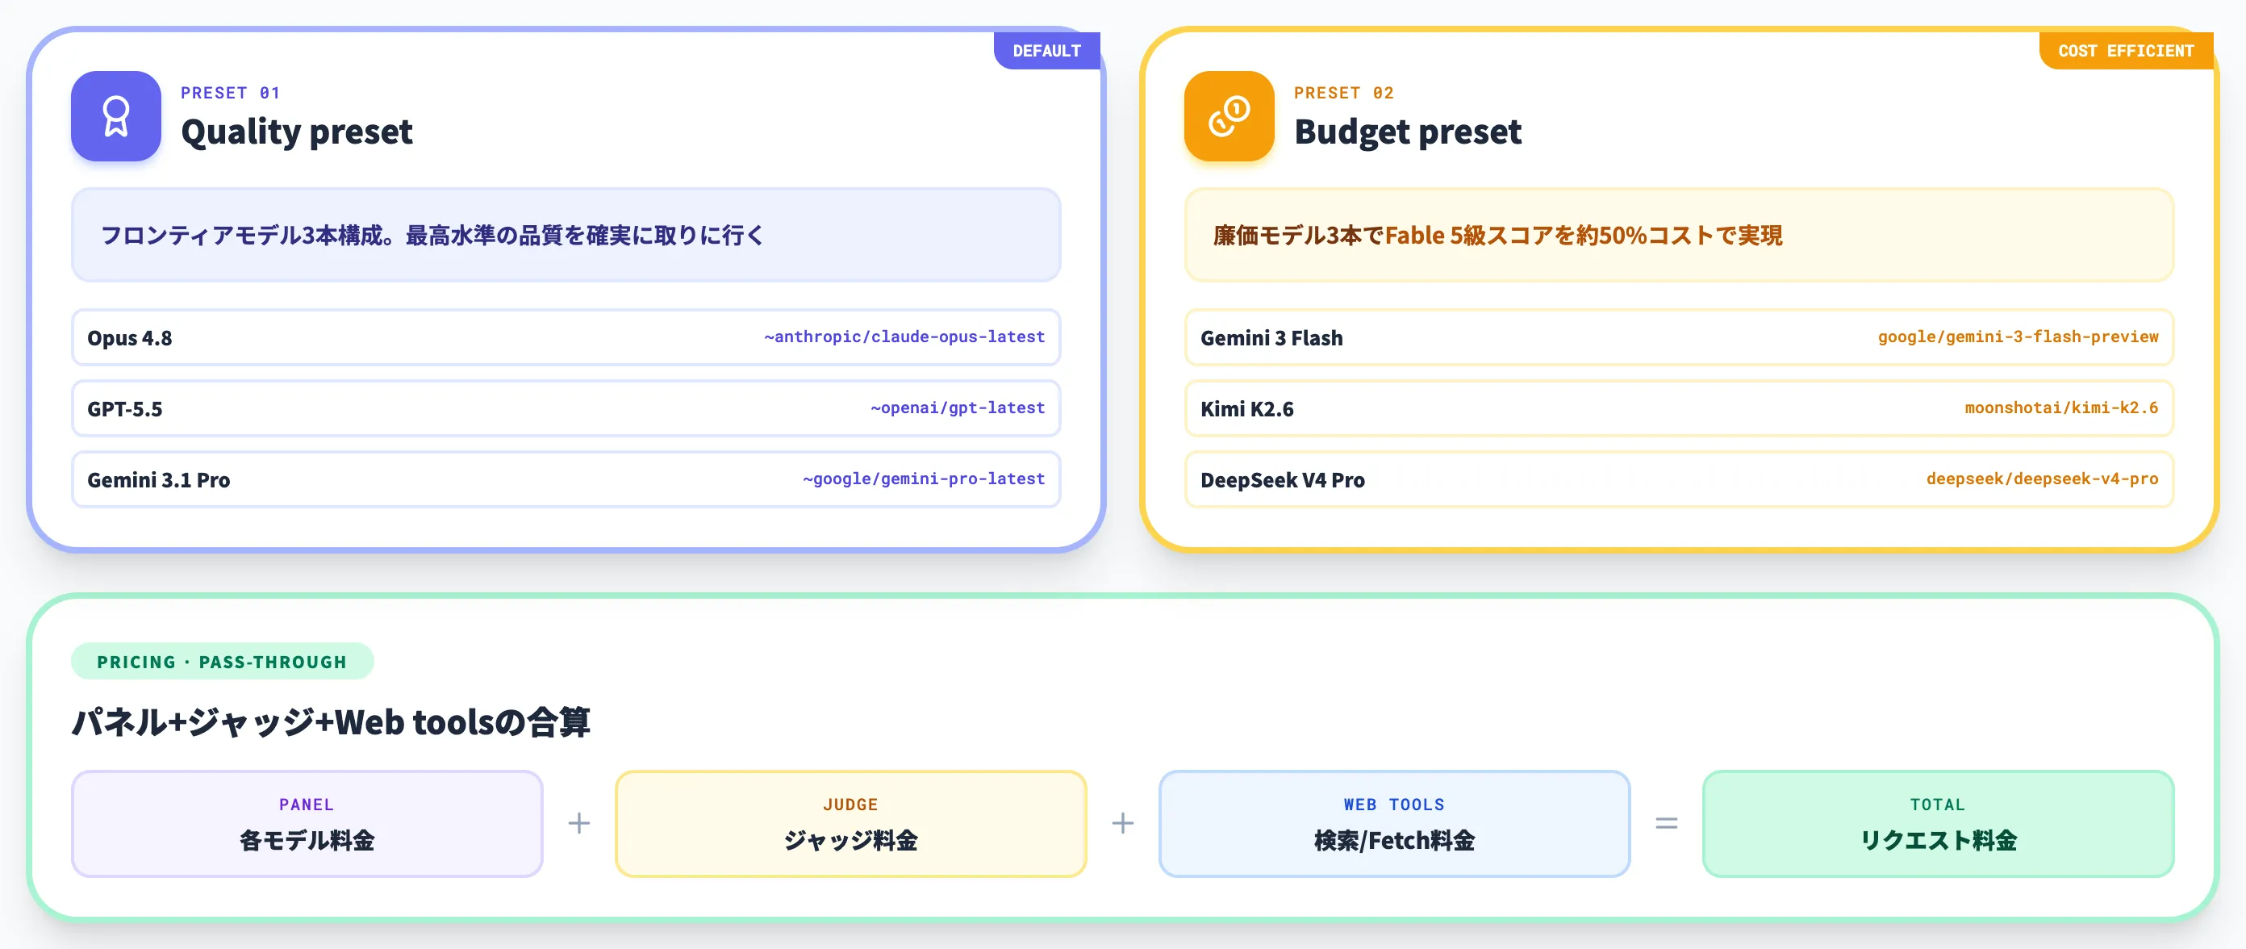Select the GPT-5.5 model row
Image resolution: width=2246 pixels, height=949 pixels.
(x=566, y=408)
